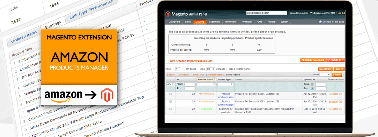Click the Reset Filter button

[x=325, y=69]
